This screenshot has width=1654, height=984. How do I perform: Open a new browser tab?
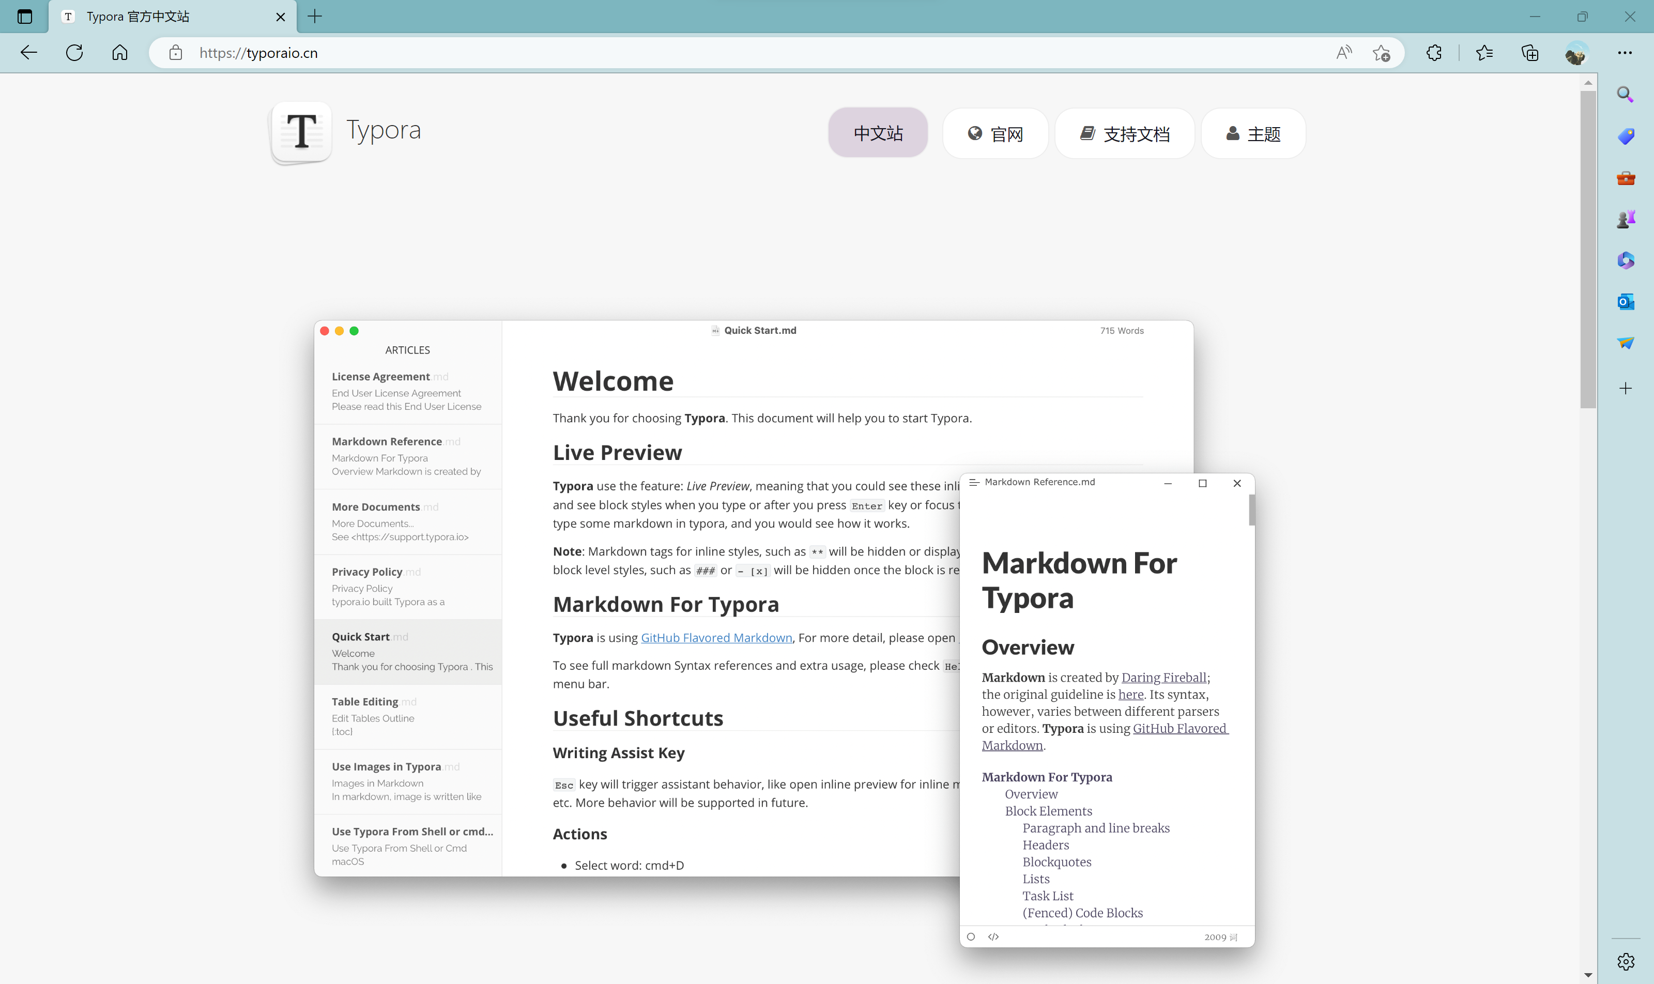315,17
